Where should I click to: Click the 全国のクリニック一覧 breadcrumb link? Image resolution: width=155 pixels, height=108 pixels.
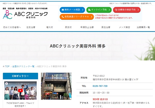pyautogui.click(x=23, y=67)
